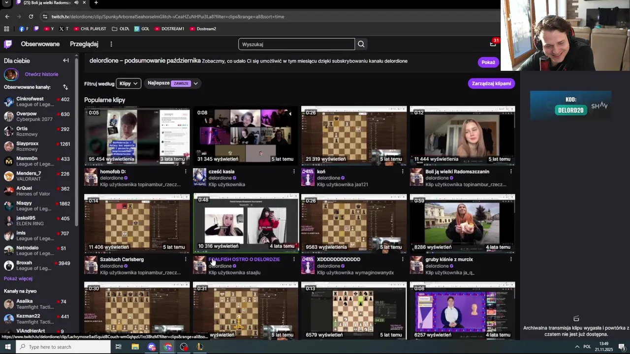This screenshot has width=630, height=354.
Task: Open the 0:12 clip thumbnail with 11 444 views
Action: pos(462,136)
